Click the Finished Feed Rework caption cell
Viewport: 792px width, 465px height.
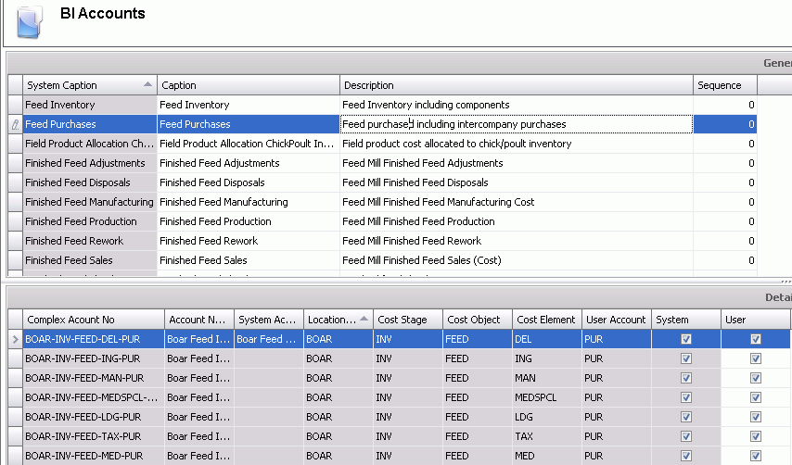click(248, 241)
